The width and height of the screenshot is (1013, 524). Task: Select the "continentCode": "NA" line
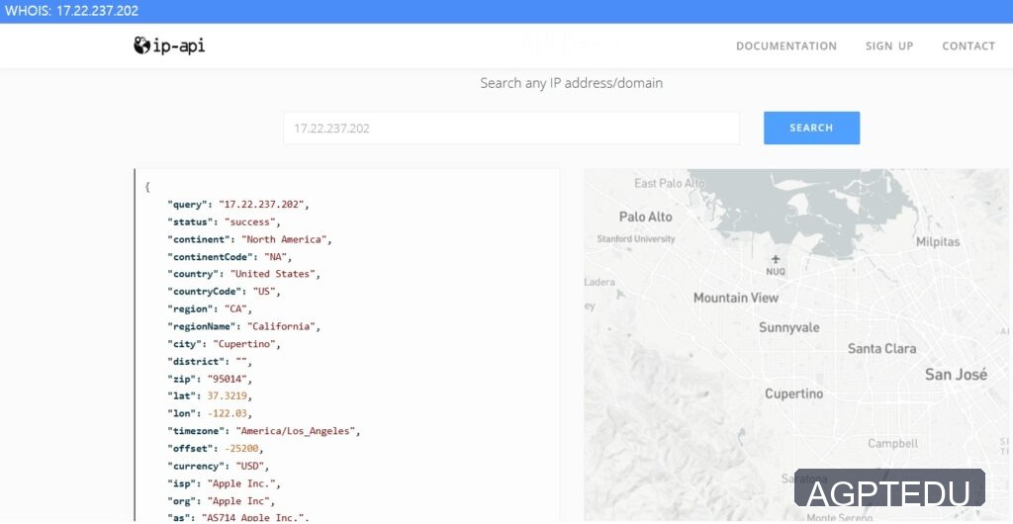pyautogui.click(x=230, y=257)
